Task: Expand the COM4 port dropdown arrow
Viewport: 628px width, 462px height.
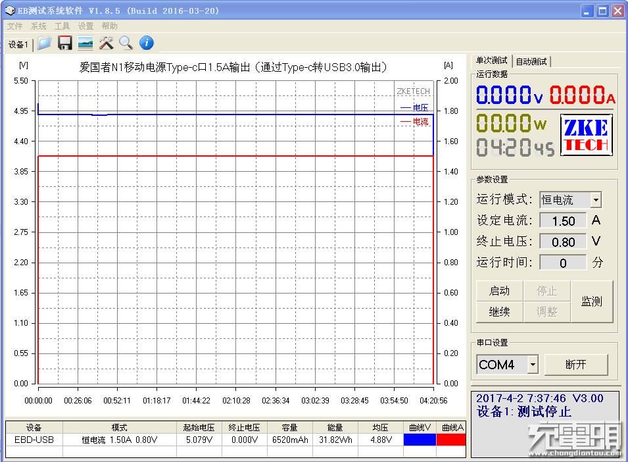Action: [x=533, y=365]
